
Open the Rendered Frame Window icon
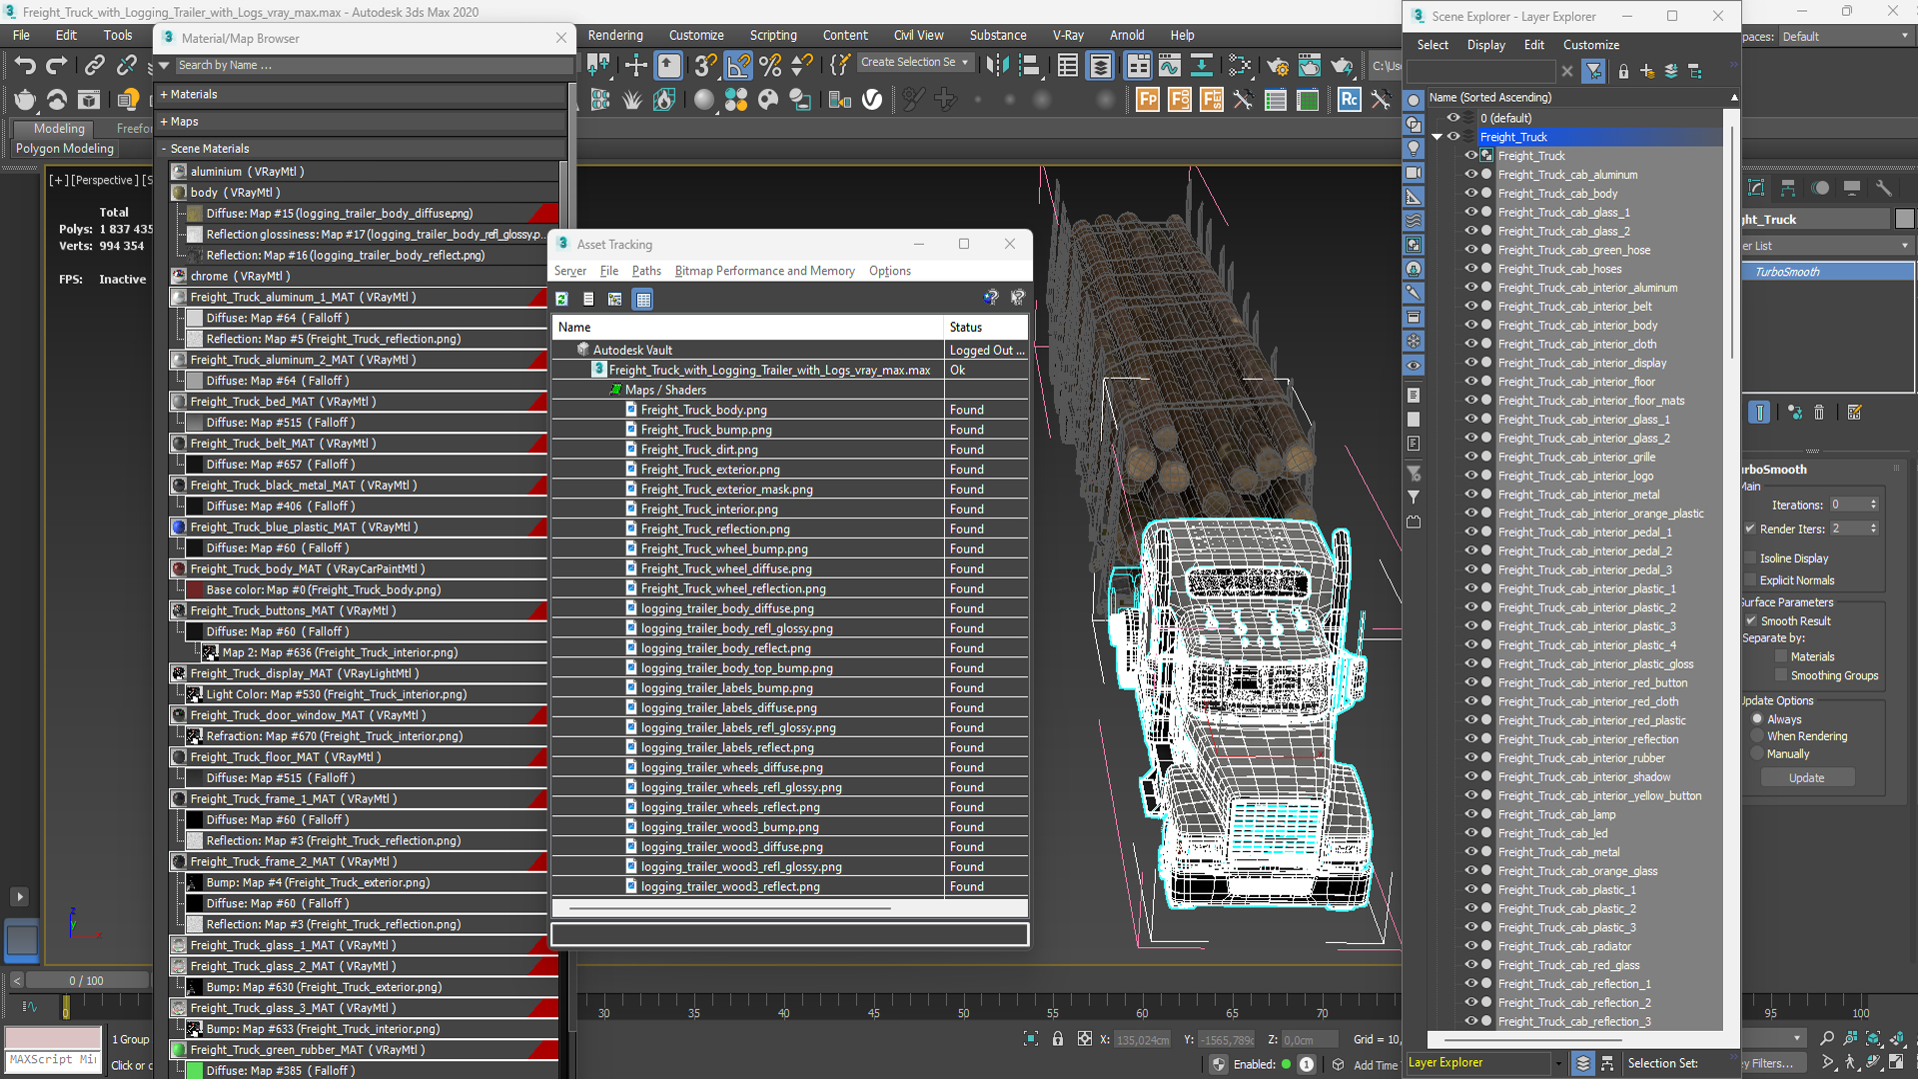[x=1310, y=66]
